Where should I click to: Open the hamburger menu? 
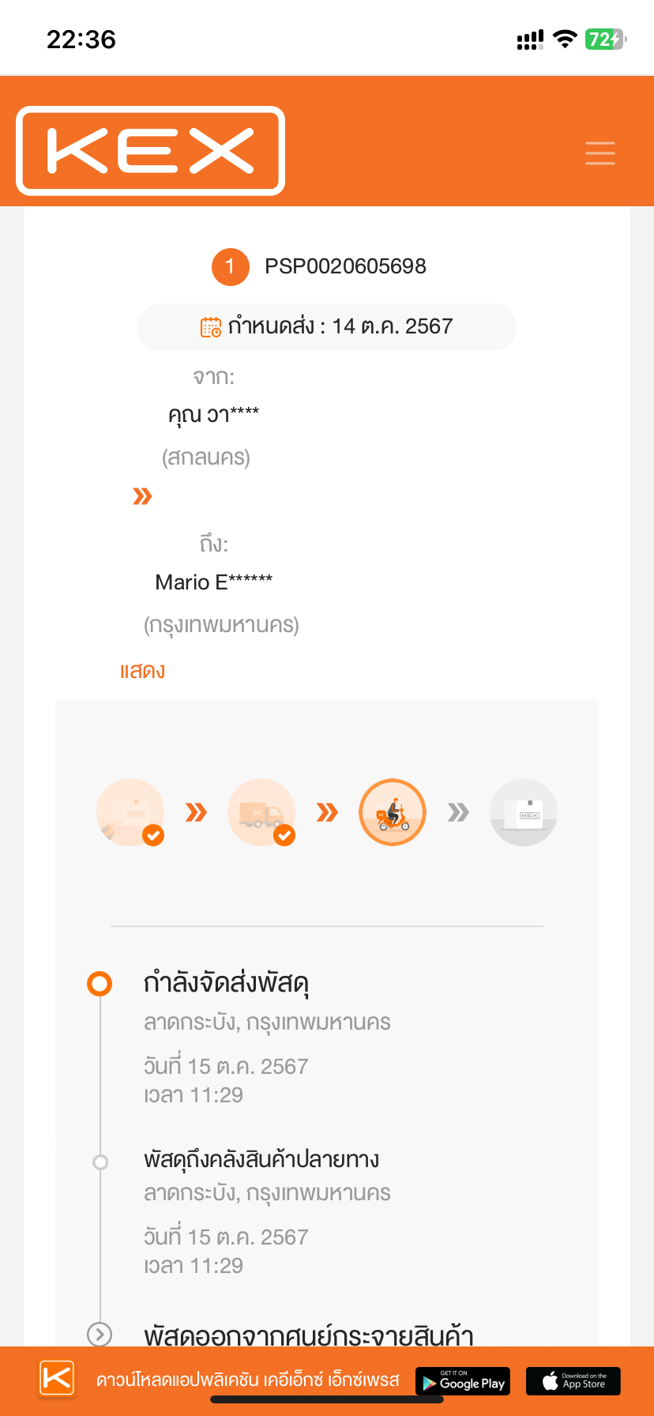click(x=600, y=153)
